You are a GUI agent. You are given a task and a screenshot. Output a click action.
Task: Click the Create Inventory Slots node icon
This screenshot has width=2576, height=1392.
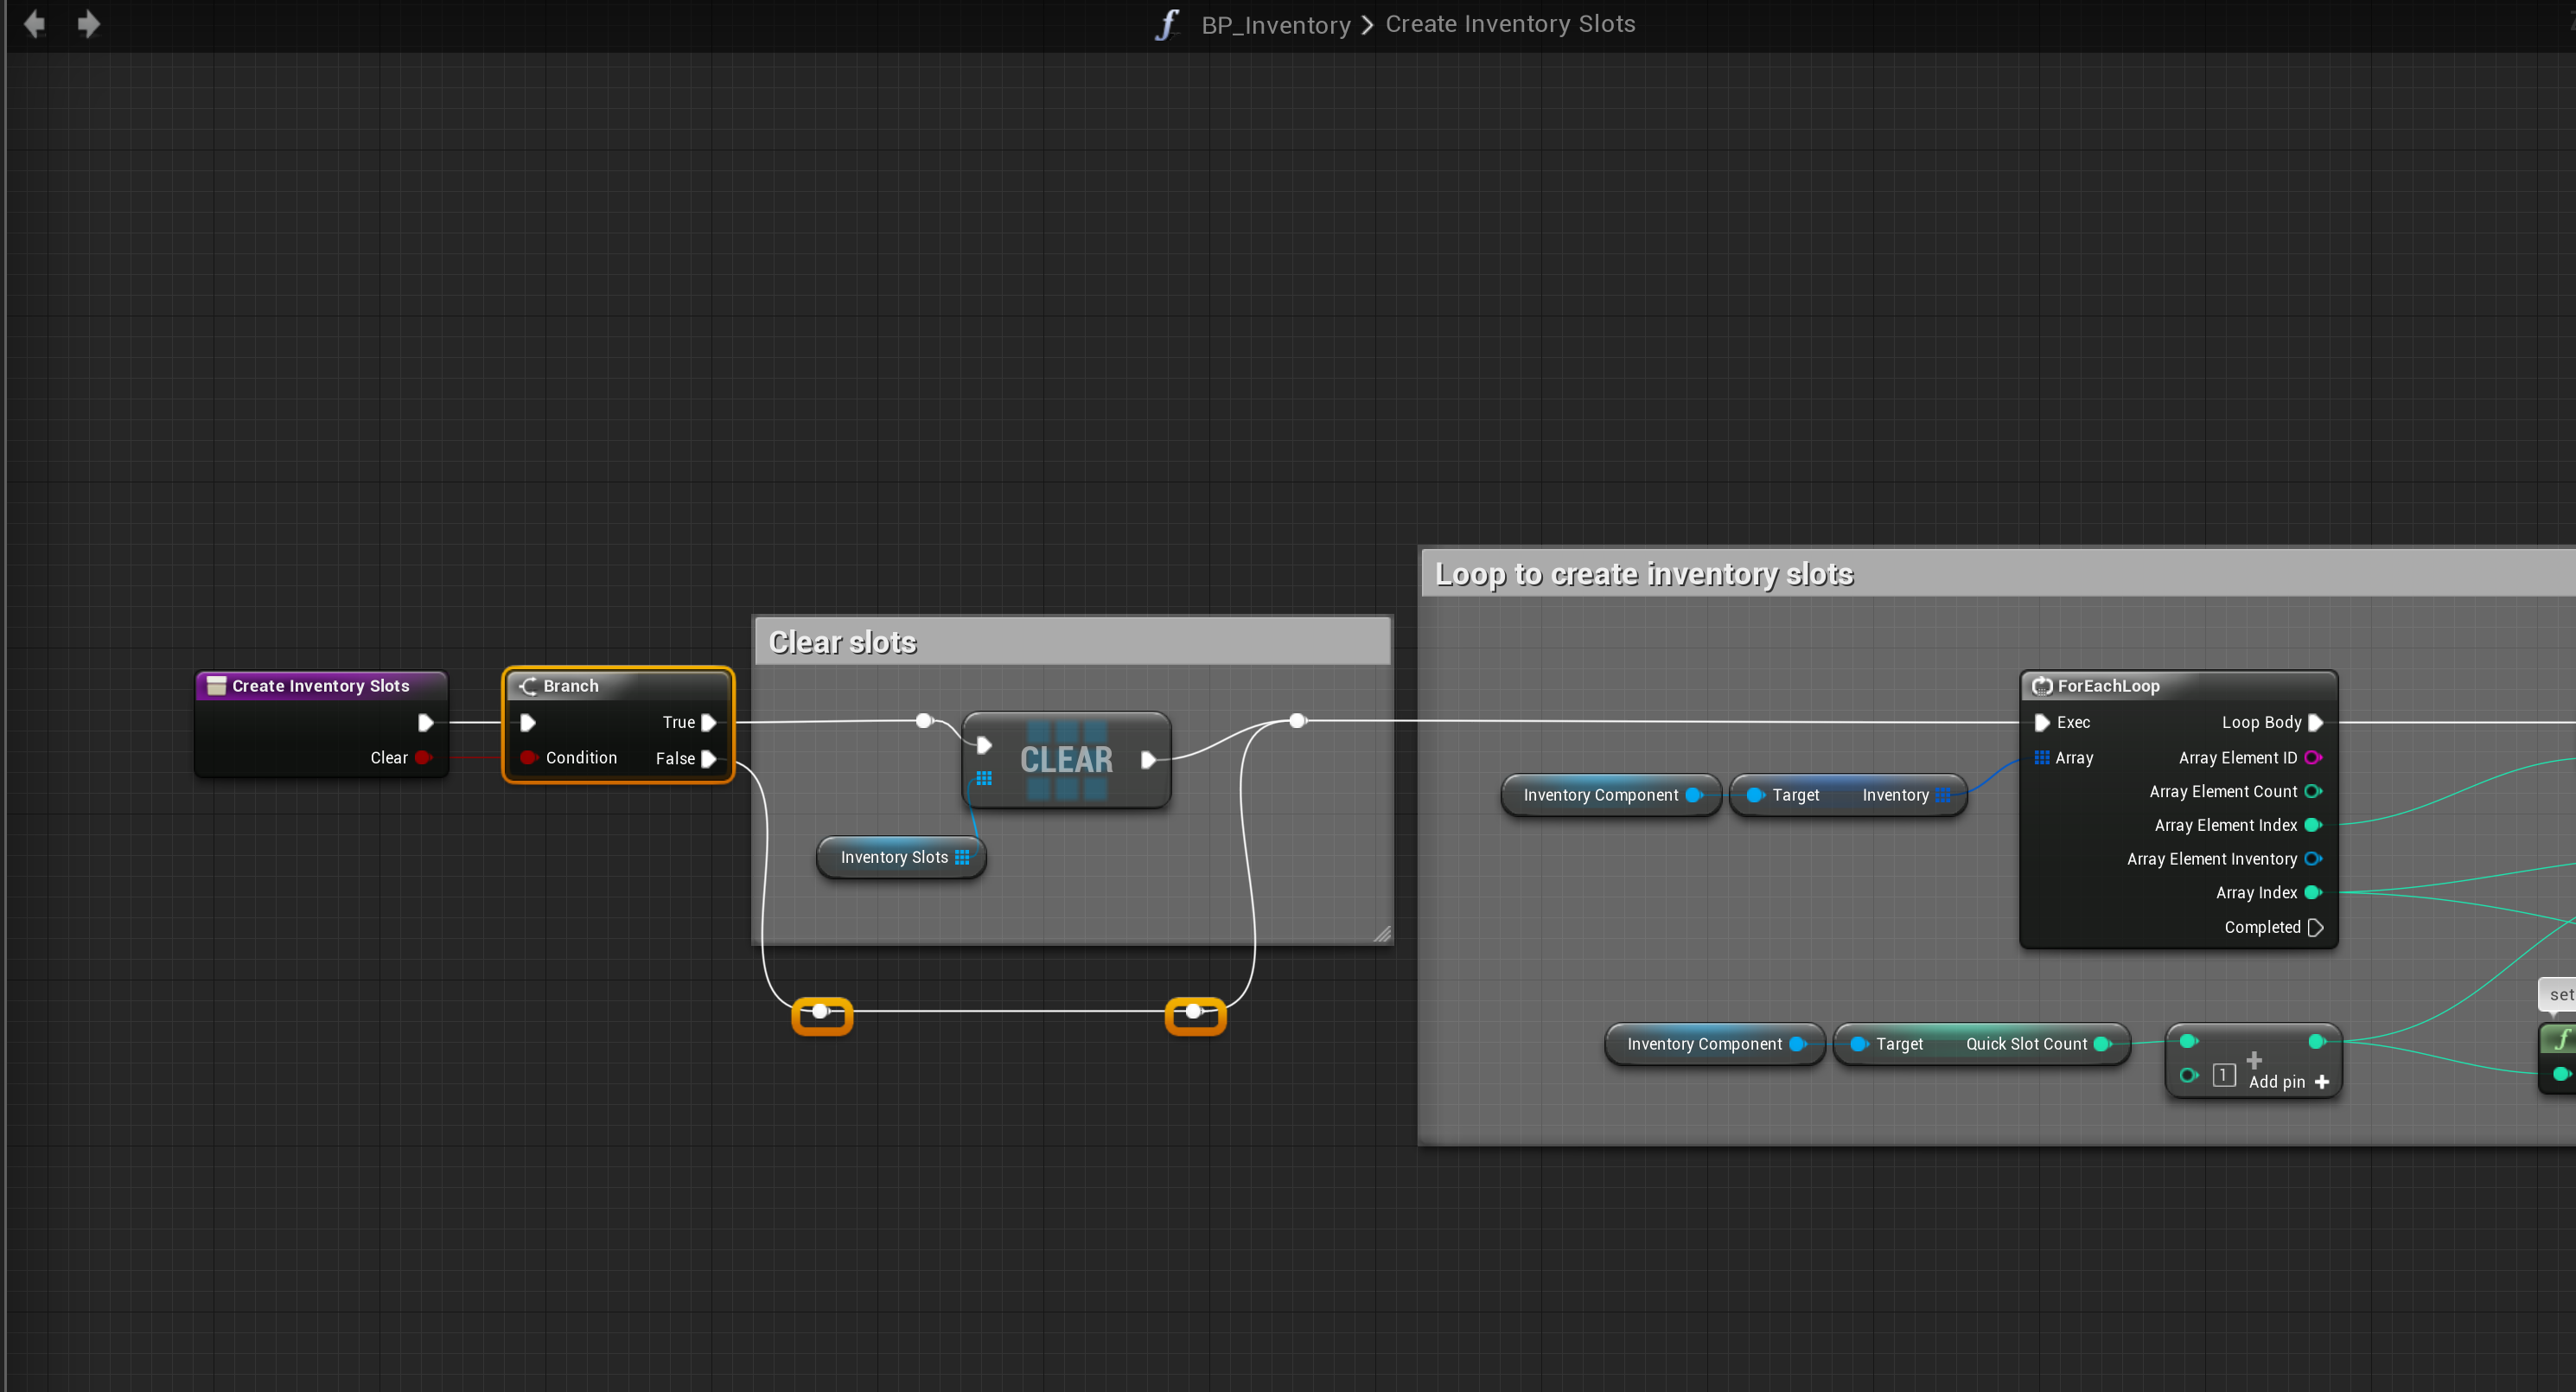pos(216,686)
